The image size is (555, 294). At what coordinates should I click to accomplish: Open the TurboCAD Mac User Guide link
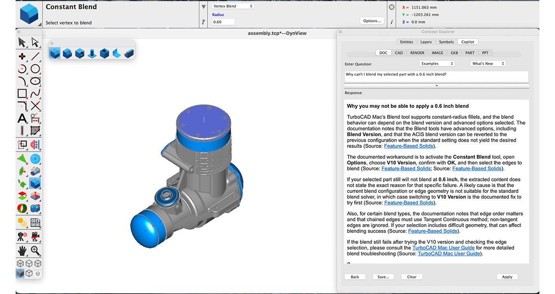pyautogui.click(x=443, y=248)
